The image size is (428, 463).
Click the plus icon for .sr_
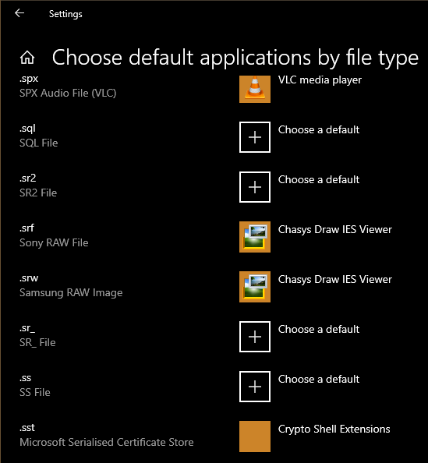click(255, 337)
